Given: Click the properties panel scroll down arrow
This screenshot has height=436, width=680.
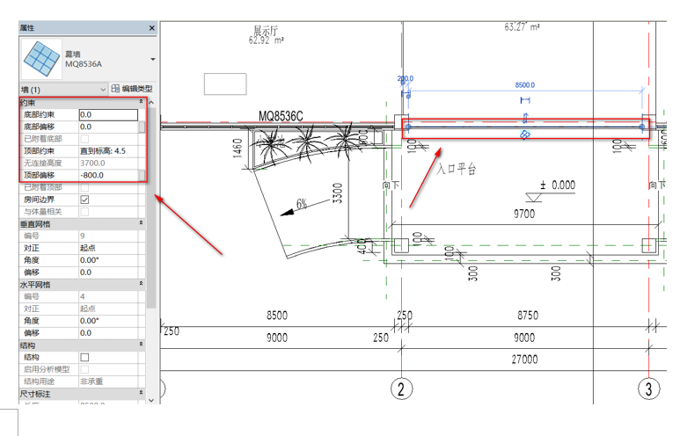Looking at the screenshot, I should click(151, 400).
